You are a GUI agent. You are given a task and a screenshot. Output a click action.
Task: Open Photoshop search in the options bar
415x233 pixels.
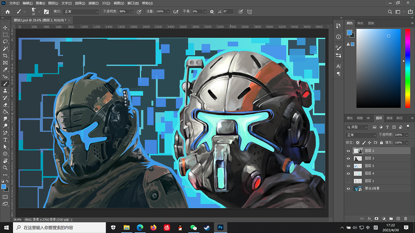(390, 12)
